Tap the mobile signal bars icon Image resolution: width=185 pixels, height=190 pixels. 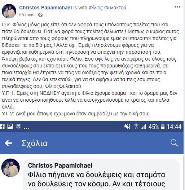tap(144, 127)
